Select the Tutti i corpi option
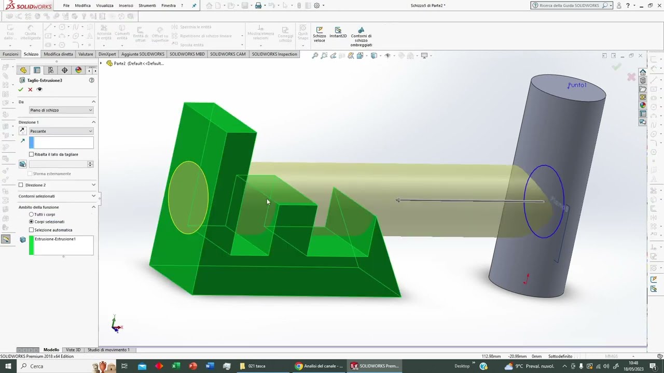Image resolution: width=664 pixels, height=373 pixels. click(x=31, y=214)
